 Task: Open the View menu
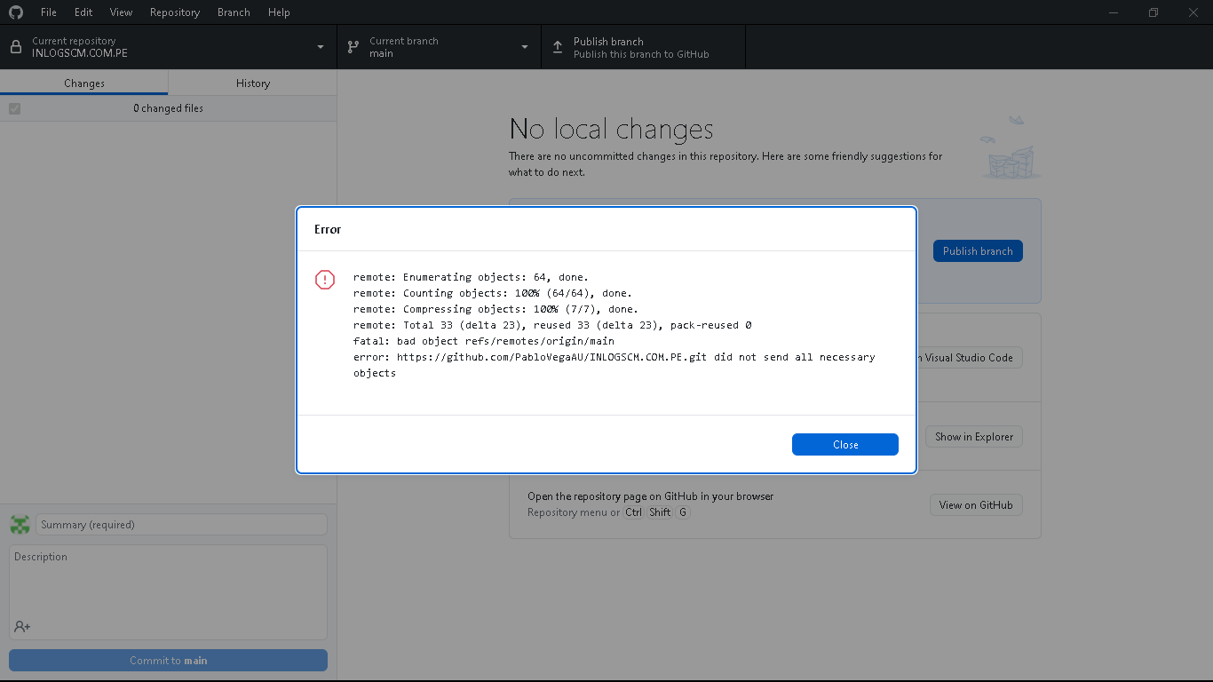click(122, 12)
